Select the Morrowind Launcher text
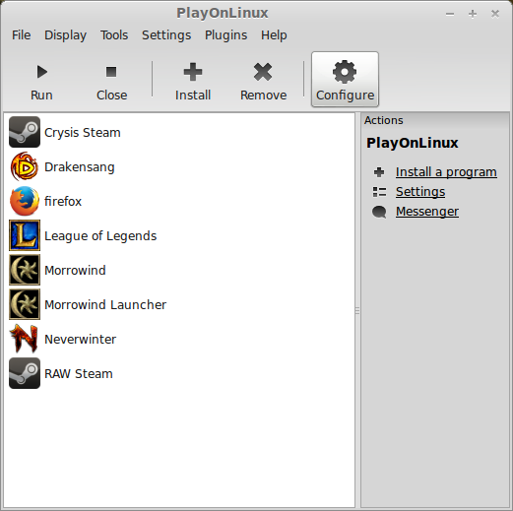The height and width of the screenshot is (511, 513). [x=105, y=305]
